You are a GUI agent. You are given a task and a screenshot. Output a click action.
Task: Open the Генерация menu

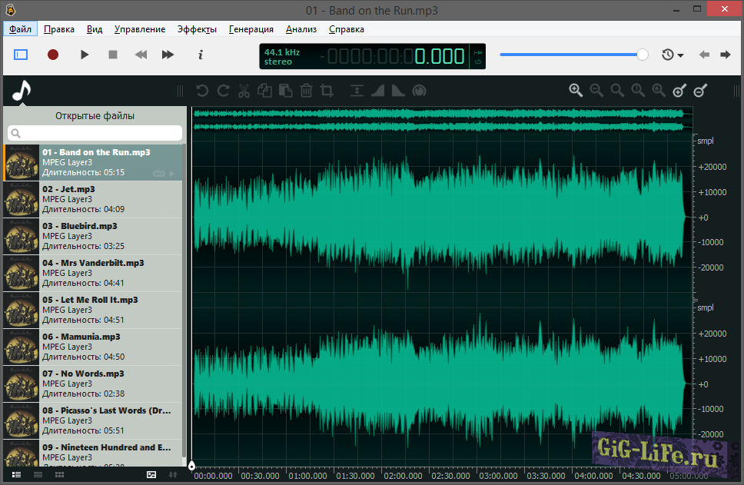tap(251, 29)
